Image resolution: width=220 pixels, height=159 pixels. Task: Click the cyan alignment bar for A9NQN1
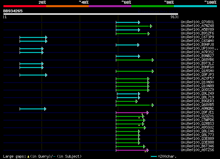pos(33,109)
